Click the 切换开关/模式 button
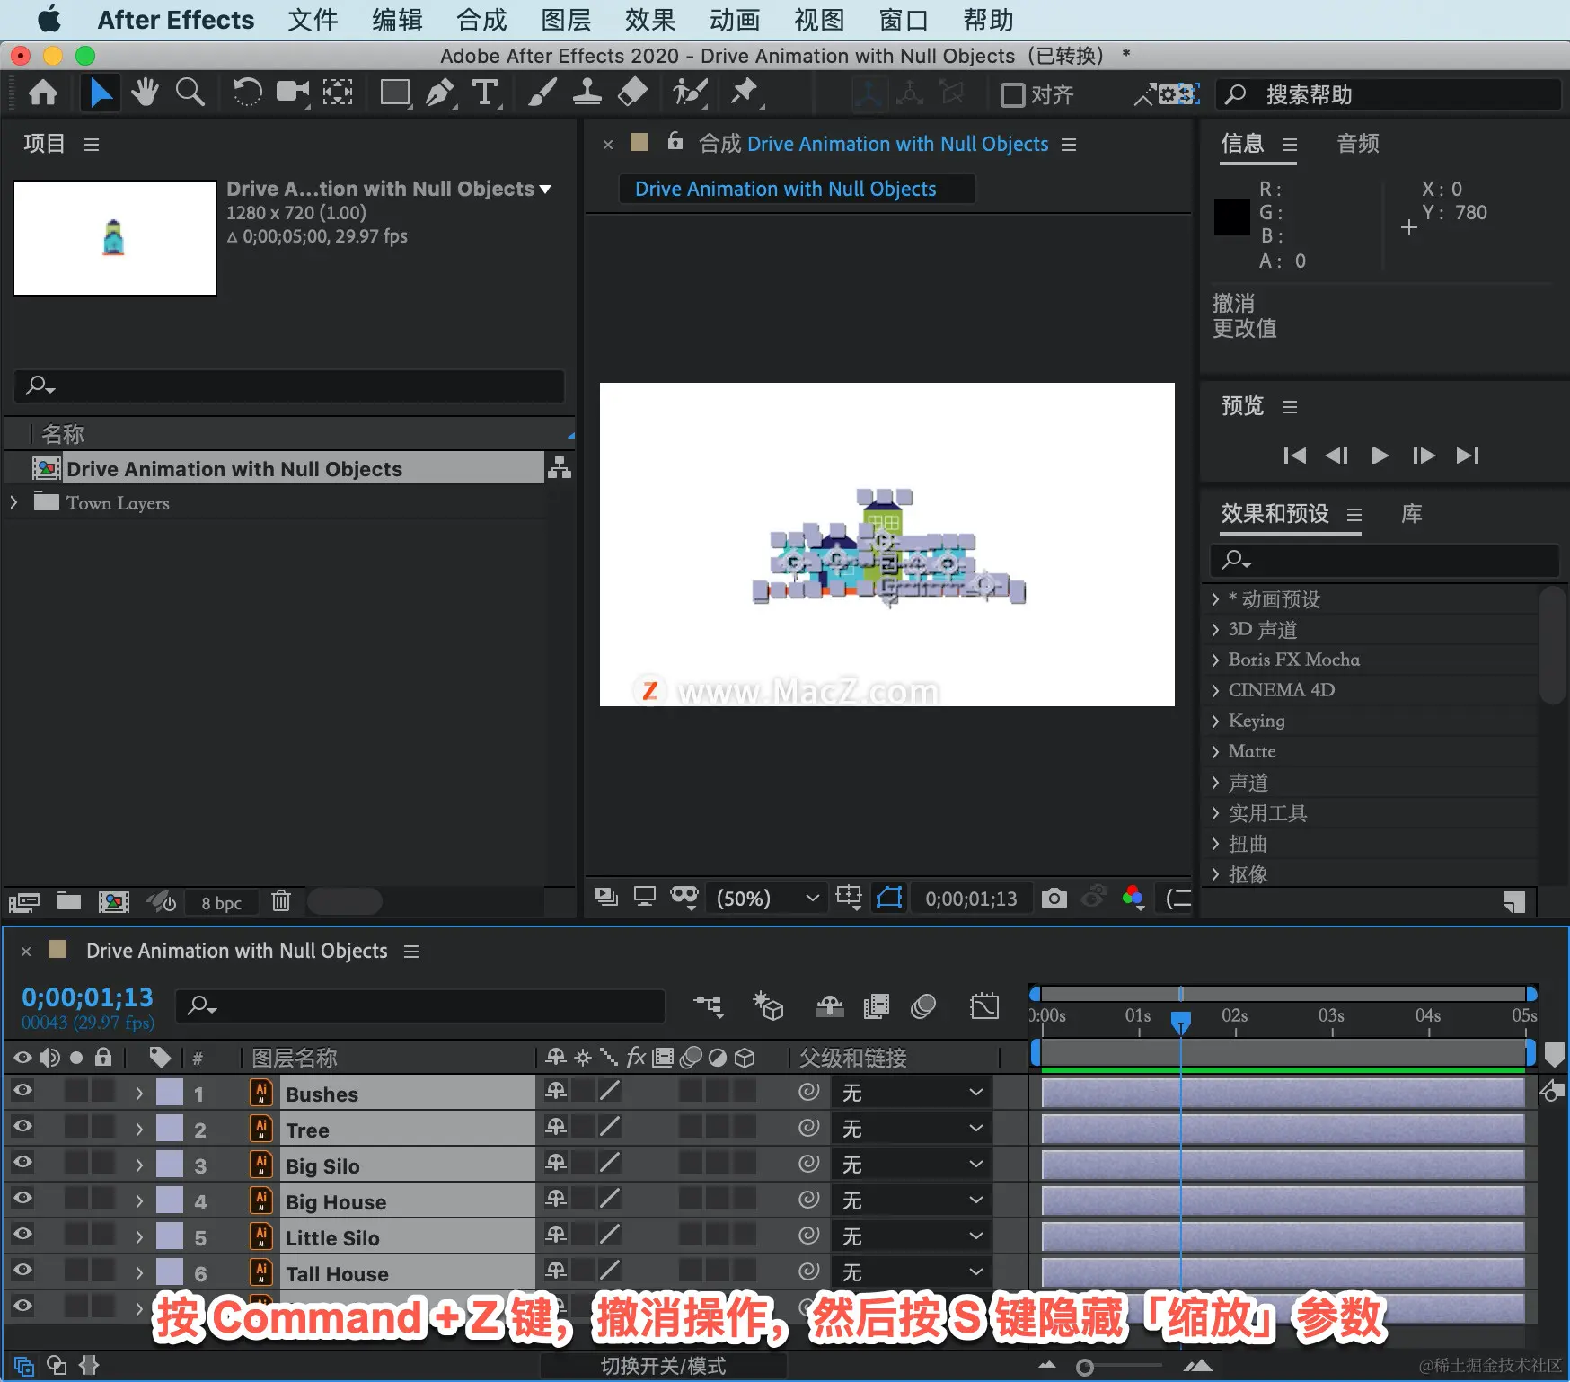This screenshot has width=1570, height=1382. coord(663,1366)
